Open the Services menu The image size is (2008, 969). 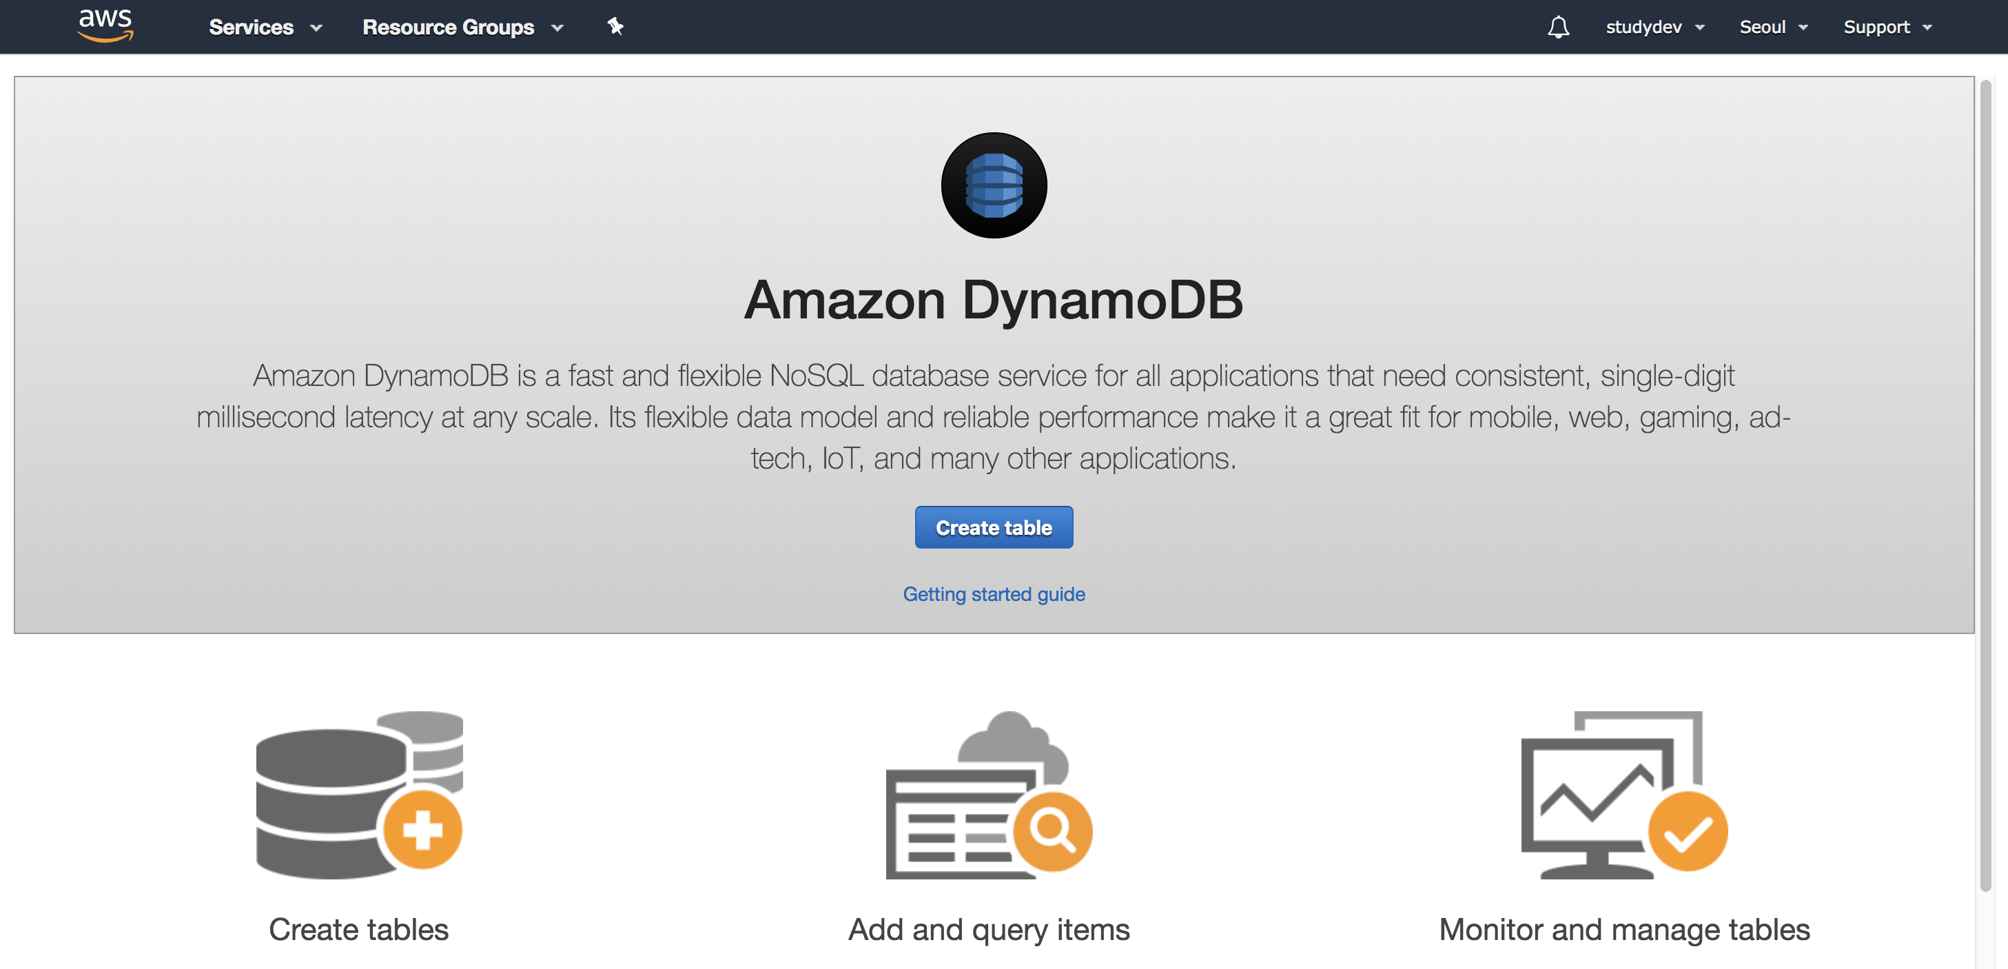(x=265, y=28)
